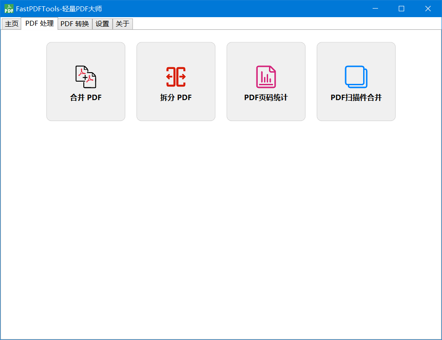Maximize the FastPDFTools window
Screen dimensions: 442x340
401,9
